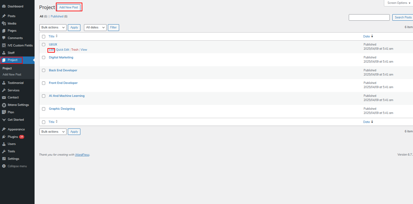Click the search posts input field
413x204 pixels.
pyautogui.click(x=369, y=17)
